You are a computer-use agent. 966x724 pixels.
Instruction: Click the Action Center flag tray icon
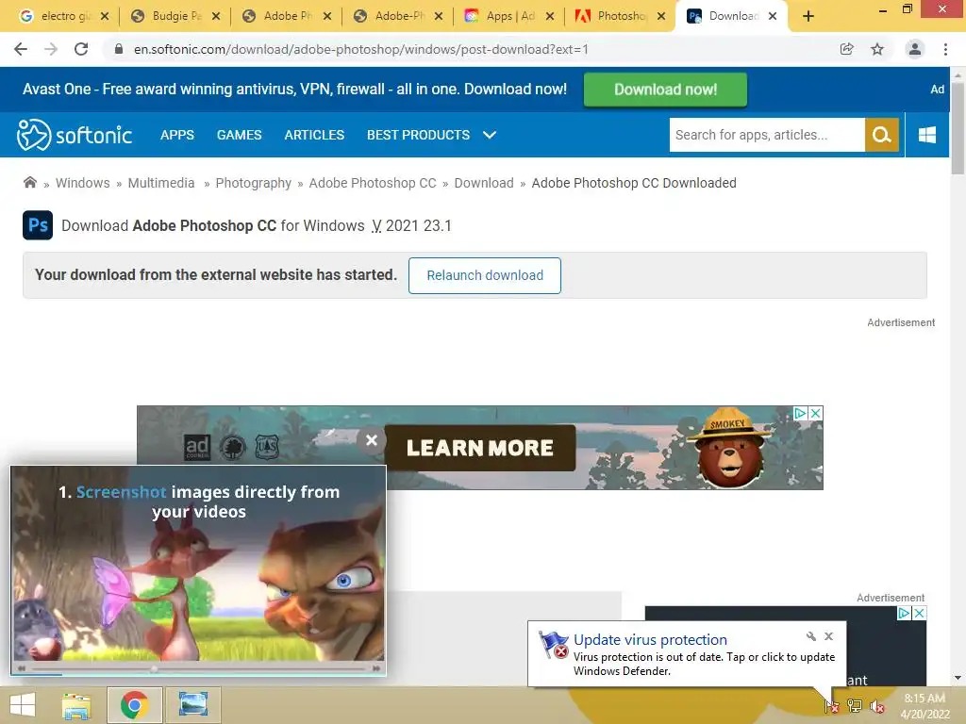832,706
